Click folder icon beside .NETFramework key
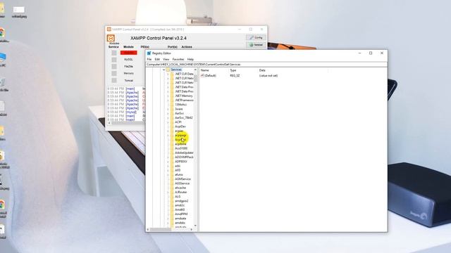This screenshot has height=253, width=451. pyautogui.click(x=172, y=100)
